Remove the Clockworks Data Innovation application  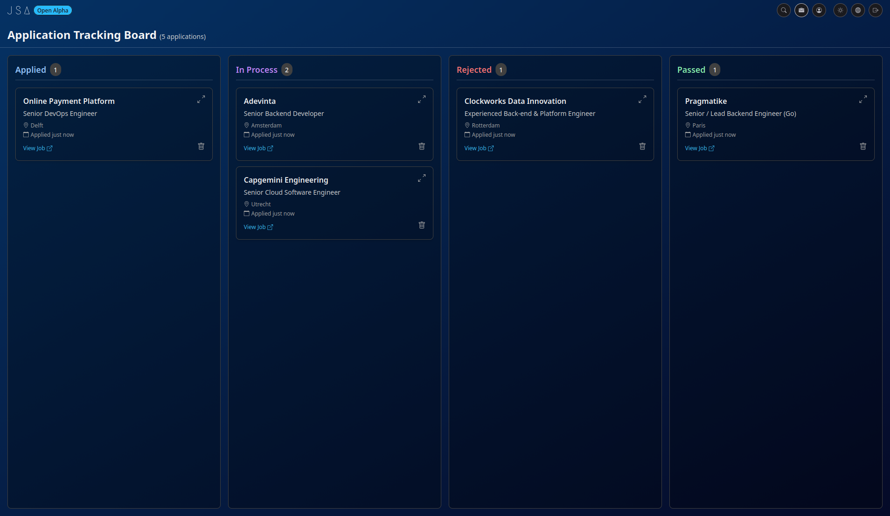click(642, 146)
